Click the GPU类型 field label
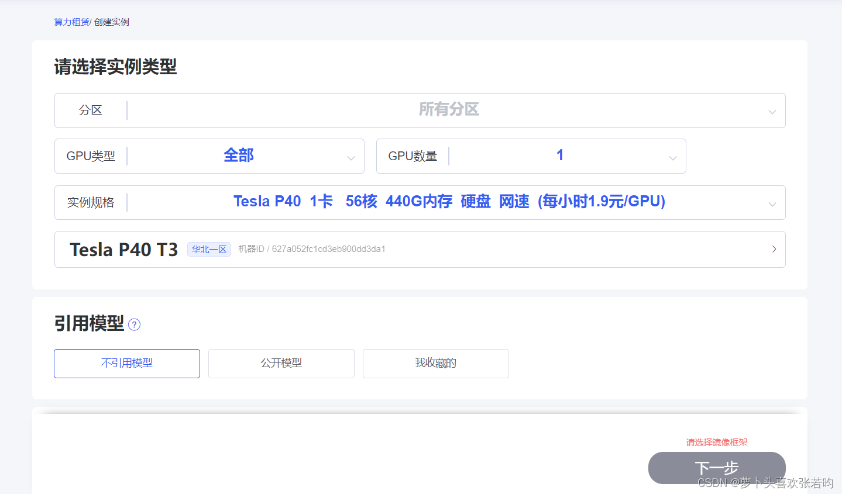This screenshot has width=842, height=494. tap(91, 156)
